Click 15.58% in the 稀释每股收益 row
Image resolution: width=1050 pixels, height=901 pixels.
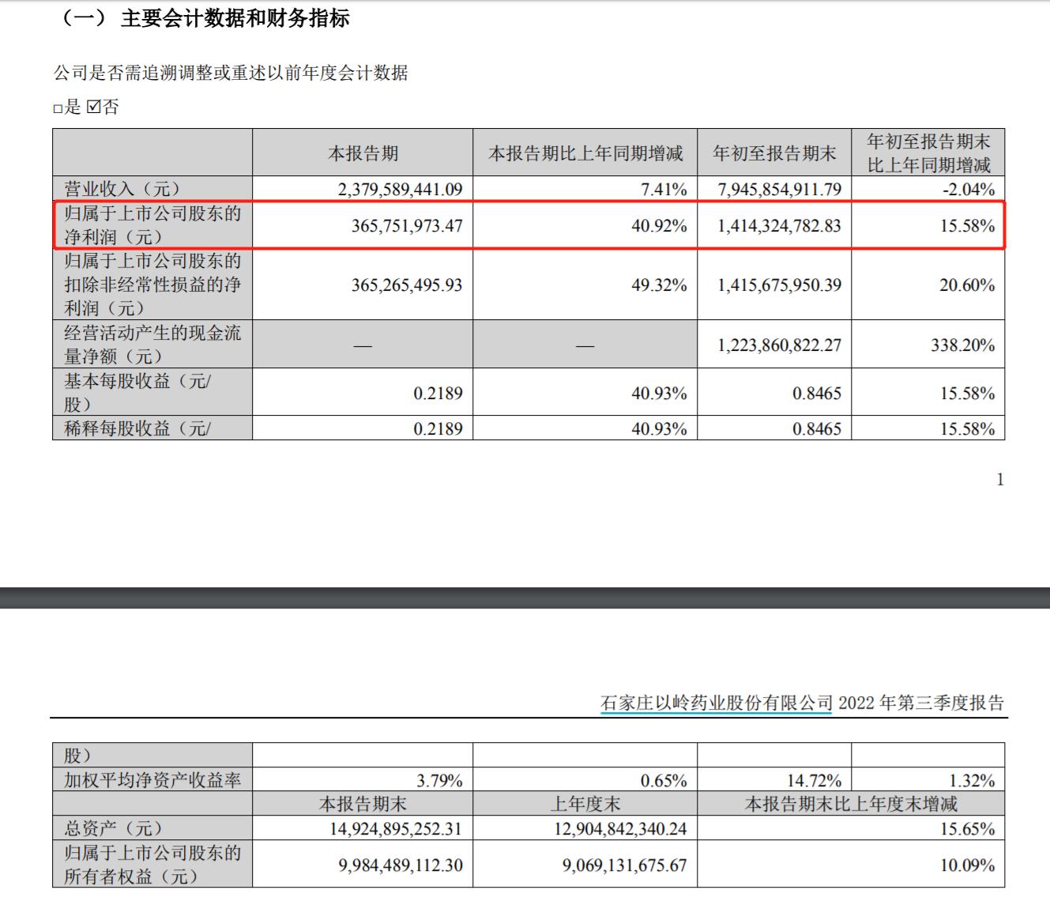click(967, 429)
